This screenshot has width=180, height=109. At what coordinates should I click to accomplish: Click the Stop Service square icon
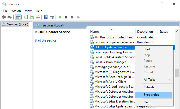click(x=66, y=17)
